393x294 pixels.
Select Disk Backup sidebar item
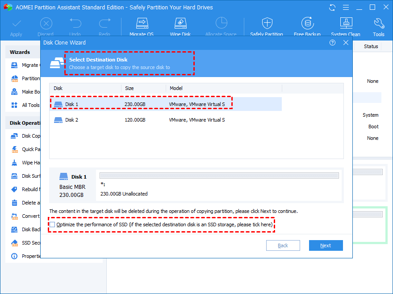coord(25,229)
